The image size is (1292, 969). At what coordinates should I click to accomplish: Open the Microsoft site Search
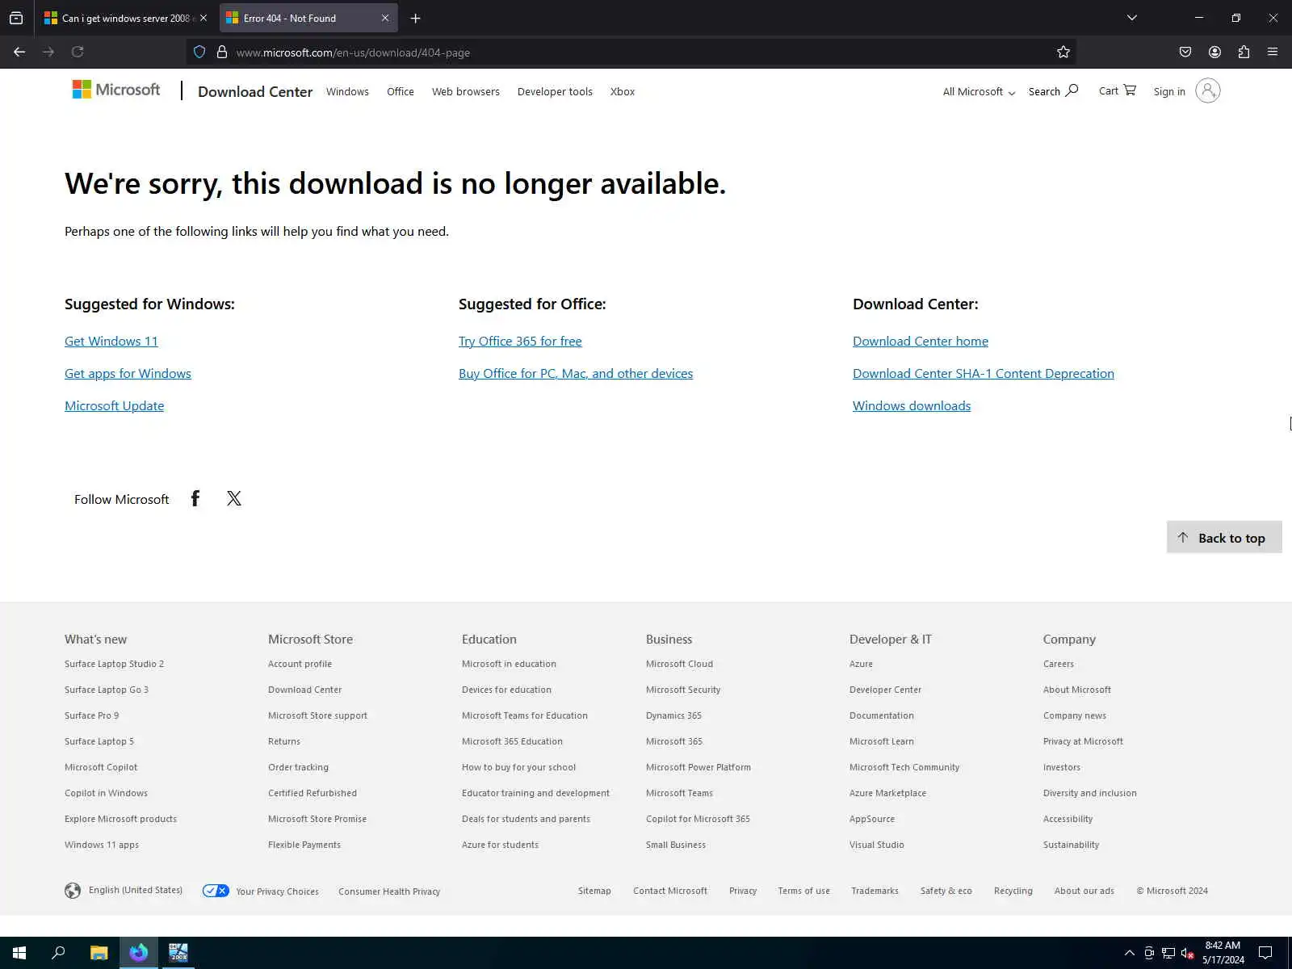1053,91
